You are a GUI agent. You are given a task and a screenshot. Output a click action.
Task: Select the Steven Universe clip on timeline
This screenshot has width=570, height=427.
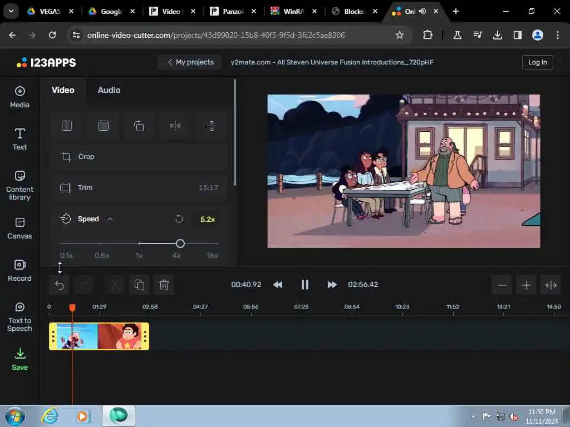(99, 336)
